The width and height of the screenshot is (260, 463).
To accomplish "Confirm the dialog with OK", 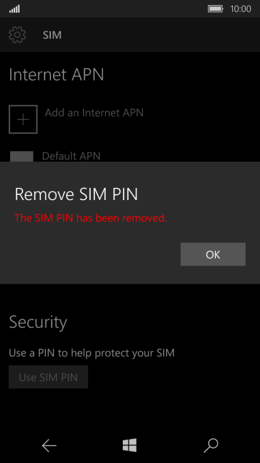I will (x=213, y=254).
